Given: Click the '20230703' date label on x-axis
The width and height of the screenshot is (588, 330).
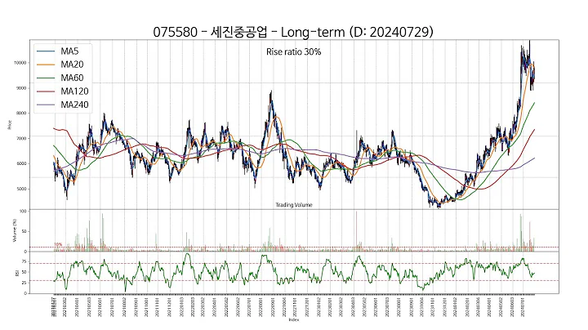Looking at the screenshot, I should pos(387,307).
